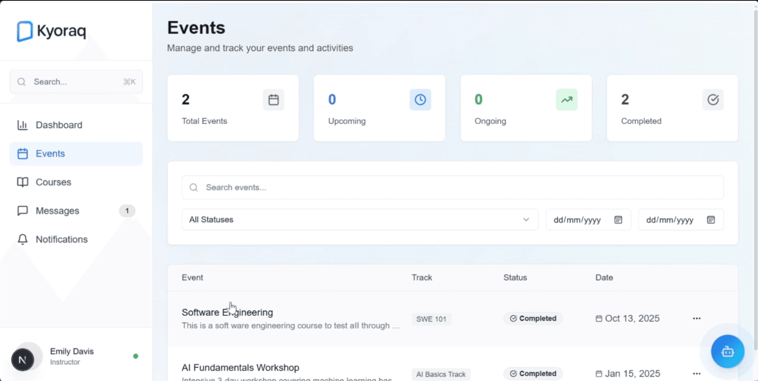This screenshot has height=381, width=758.
Task: Click the Search events input field
Action: click(x=453, y=187)
